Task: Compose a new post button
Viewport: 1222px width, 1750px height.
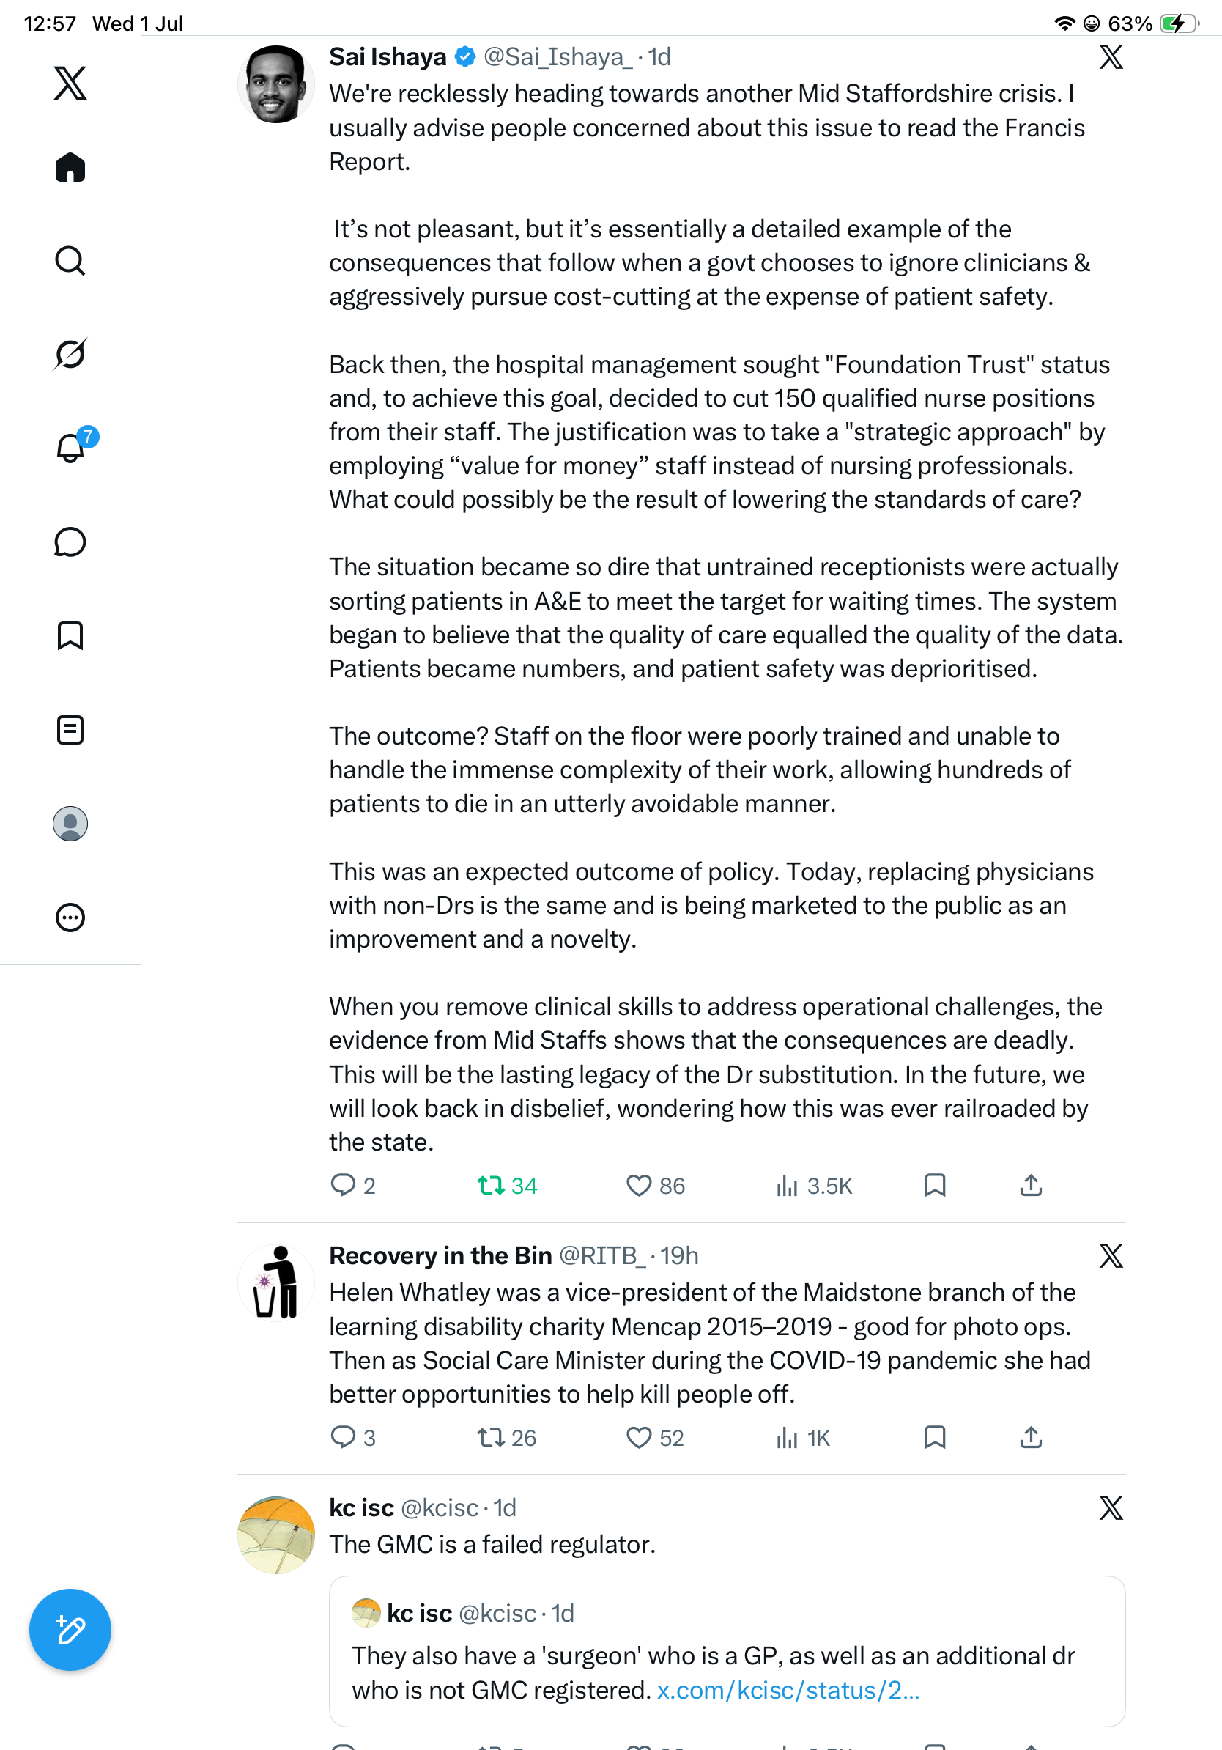Action: tap(70, 1630)
